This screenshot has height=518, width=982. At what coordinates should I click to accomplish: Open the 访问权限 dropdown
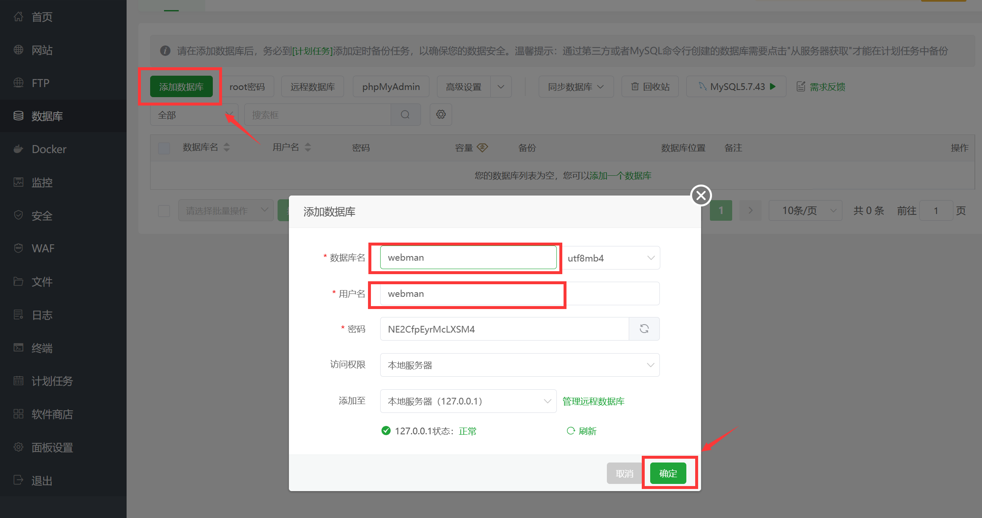pos(520,365)
